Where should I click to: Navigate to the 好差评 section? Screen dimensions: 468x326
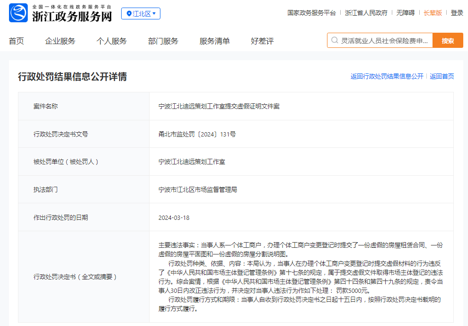pyautogui.click(x=262, y=41)
